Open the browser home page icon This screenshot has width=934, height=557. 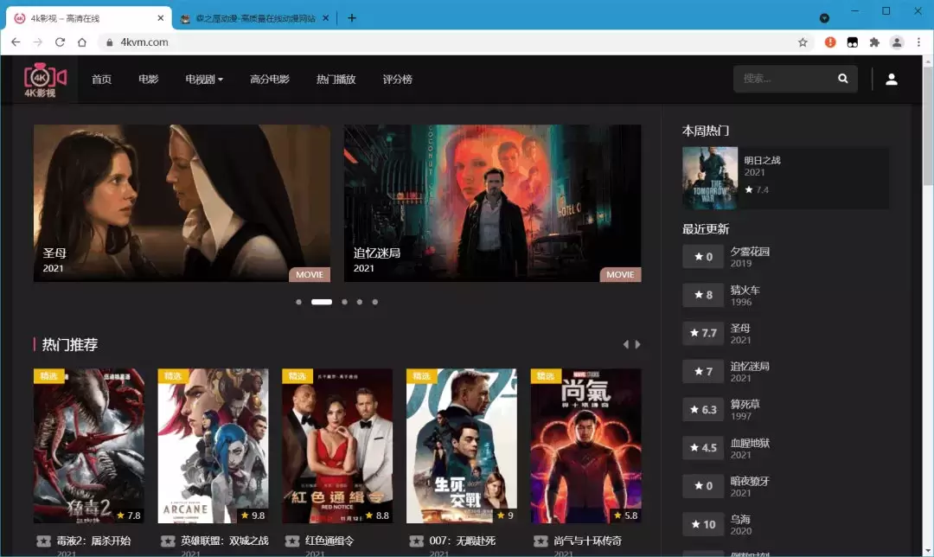[x=82, y=42]
